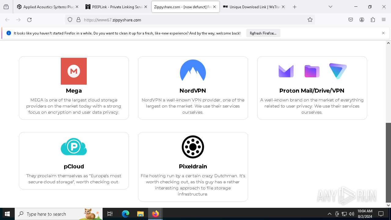This screenshot has width=391, height=220.
Task: Close the Applied Acoustics Systems tab
Action: (77, 7)
